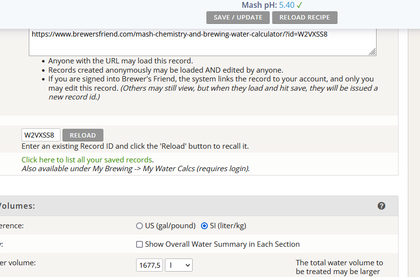Click the green checkmark beside Mash pH
This screenshot has height=277, width=420.
tap(300, 5)
